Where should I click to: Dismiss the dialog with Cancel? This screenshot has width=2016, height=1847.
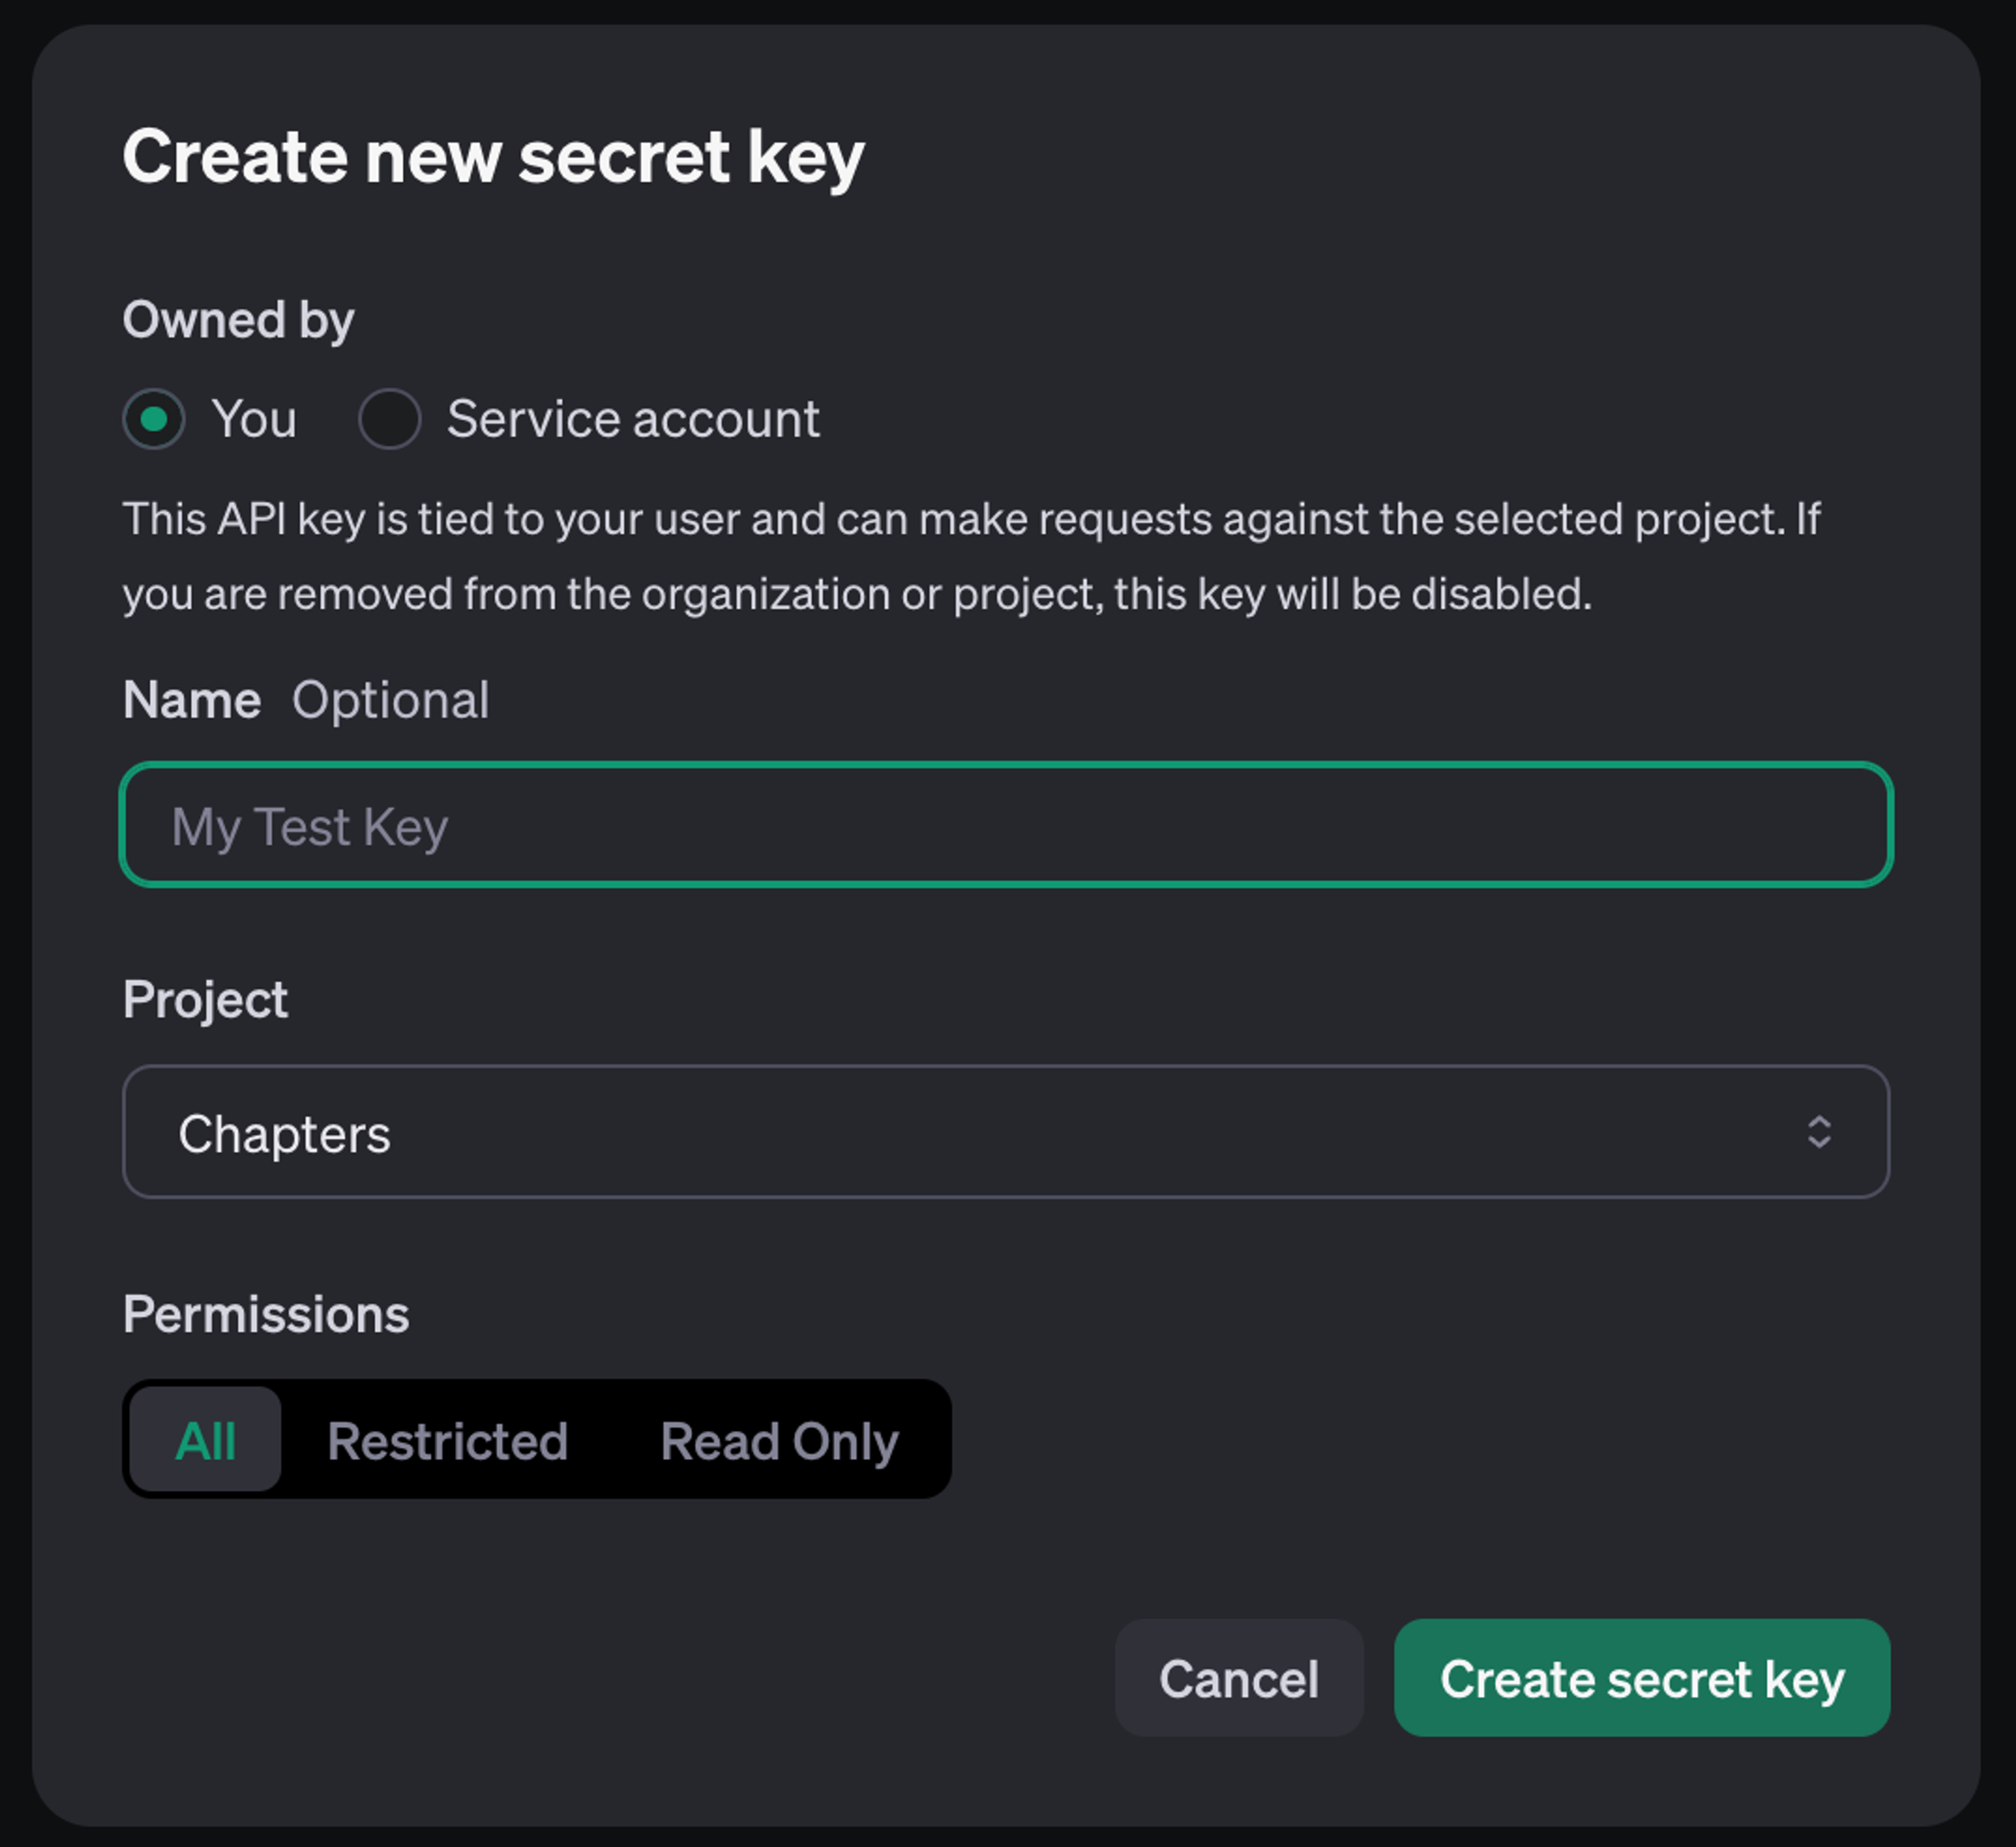pos(1238,1679)
